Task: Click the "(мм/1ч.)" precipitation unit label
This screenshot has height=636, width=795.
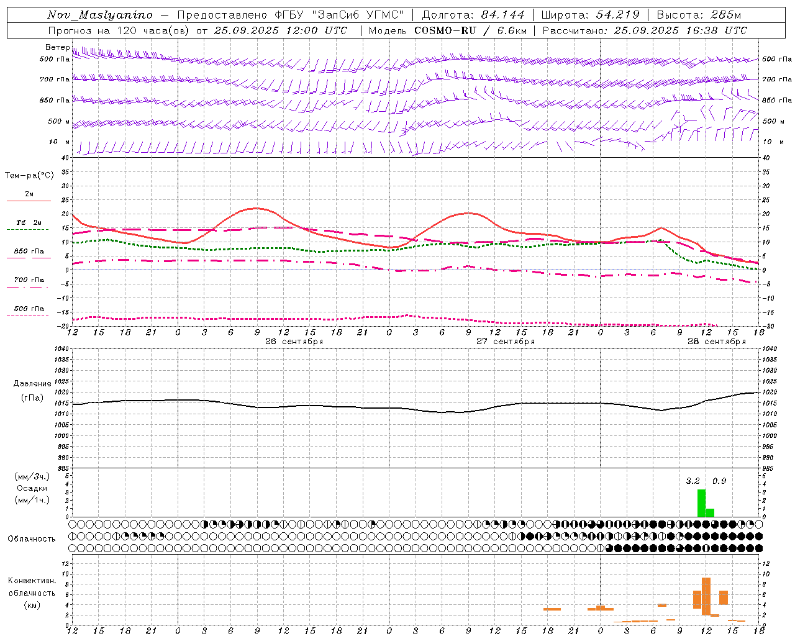Action: pyautogui.click(x=32, y=500)
